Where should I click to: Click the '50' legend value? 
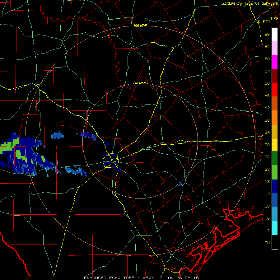pos(267,83)
